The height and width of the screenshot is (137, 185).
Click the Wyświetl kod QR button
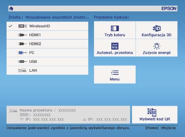(x=155, y=115)
